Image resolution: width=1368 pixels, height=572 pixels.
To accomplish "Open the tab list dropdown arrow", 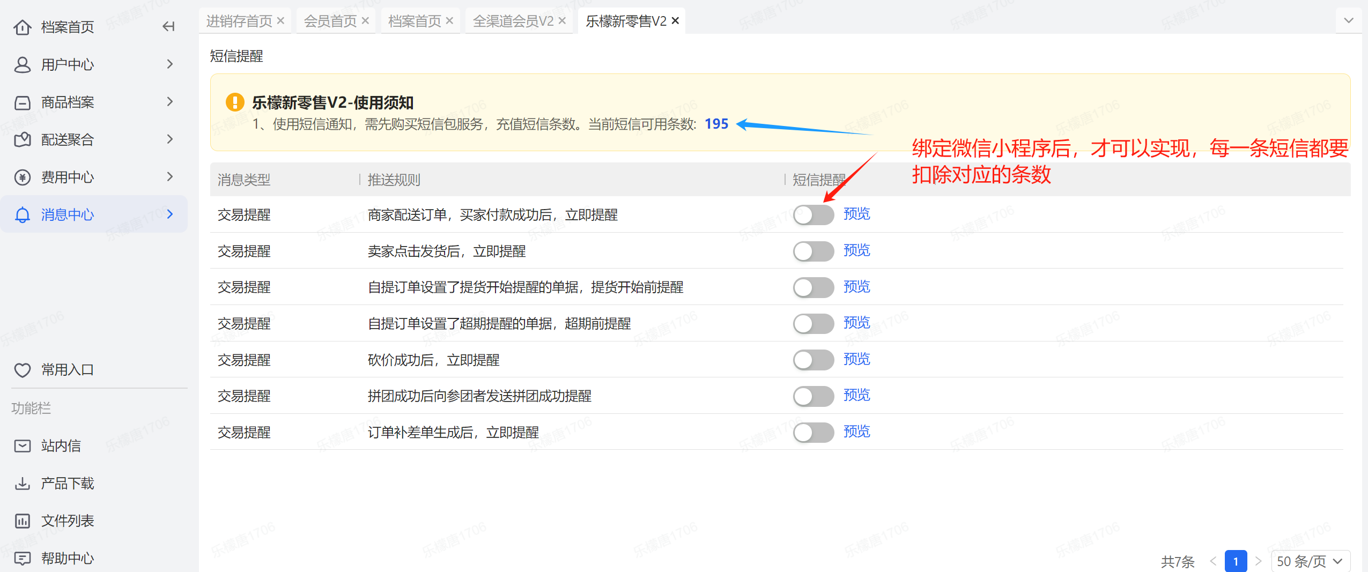I will [x=1348, y=21].
